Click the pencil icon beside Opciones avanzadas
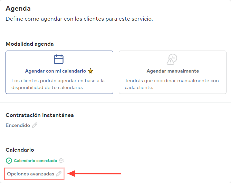The width and height of the screenshot is (231, 183). [x=59, y=174]
